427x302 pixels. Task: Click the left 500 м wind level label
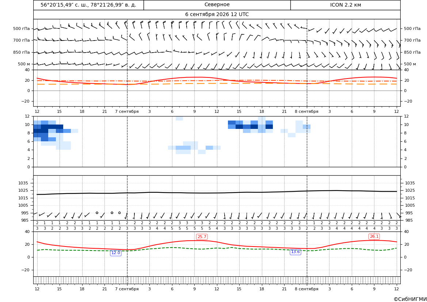point(24,64)
